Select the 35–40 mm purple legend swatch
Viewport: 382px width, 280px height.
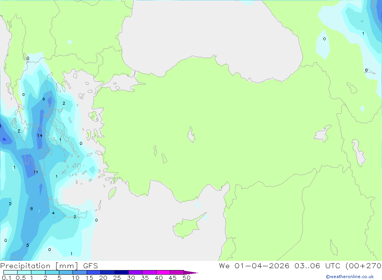[149, 272]
